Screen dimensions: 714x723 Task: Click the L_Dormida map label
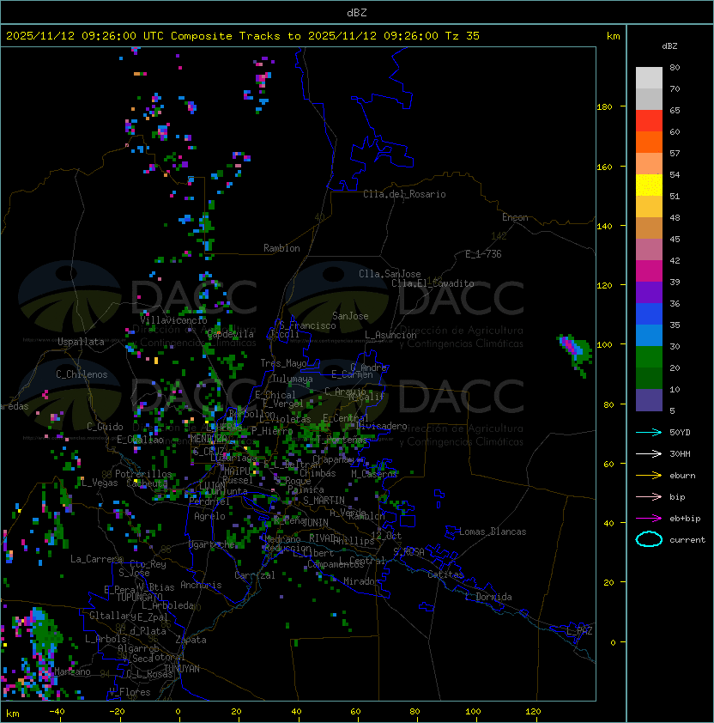click(x=488, y=597)
